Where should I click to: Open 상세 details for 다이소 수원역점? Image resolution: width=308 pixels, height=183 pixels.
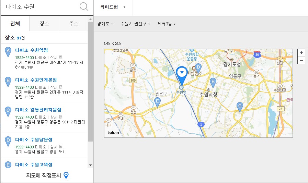pos(54,58)
